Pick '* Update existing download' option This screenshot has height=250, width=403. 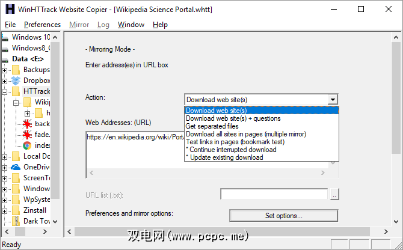[224, 157]
